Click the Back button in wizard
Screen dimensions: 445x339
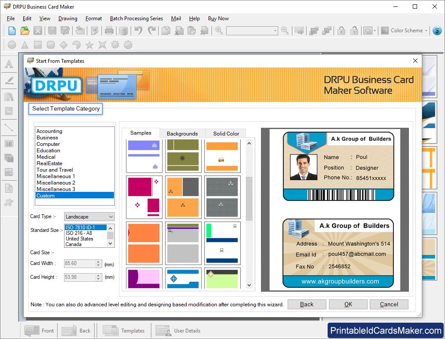tap(307, 304)
